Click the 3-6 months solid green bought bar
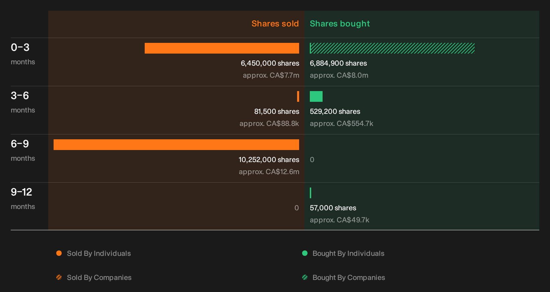The height and width of the screenshot is (292, 550). click(316, 96)
